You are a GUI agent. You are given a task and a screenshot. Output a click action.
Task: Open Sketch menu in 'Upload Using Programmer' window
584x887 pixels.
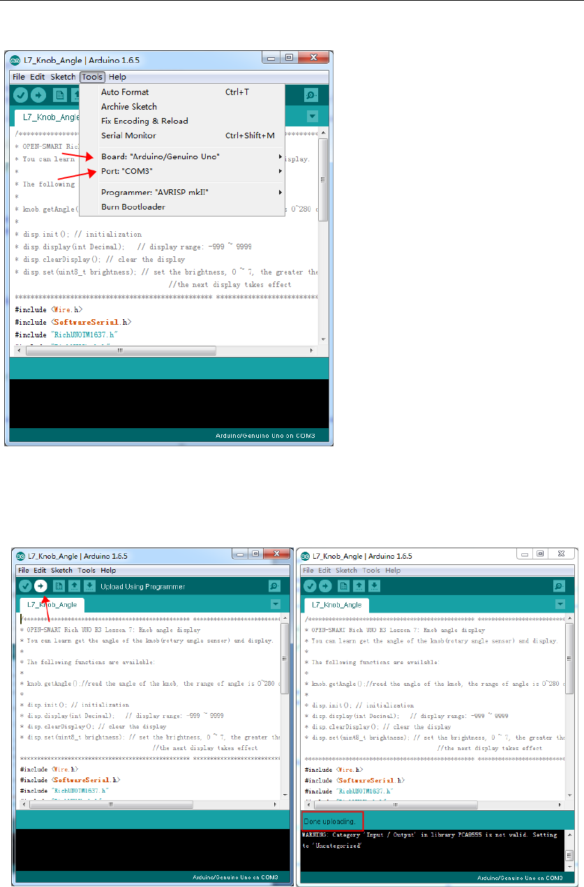pyautogui.click(x=62, y=571)
